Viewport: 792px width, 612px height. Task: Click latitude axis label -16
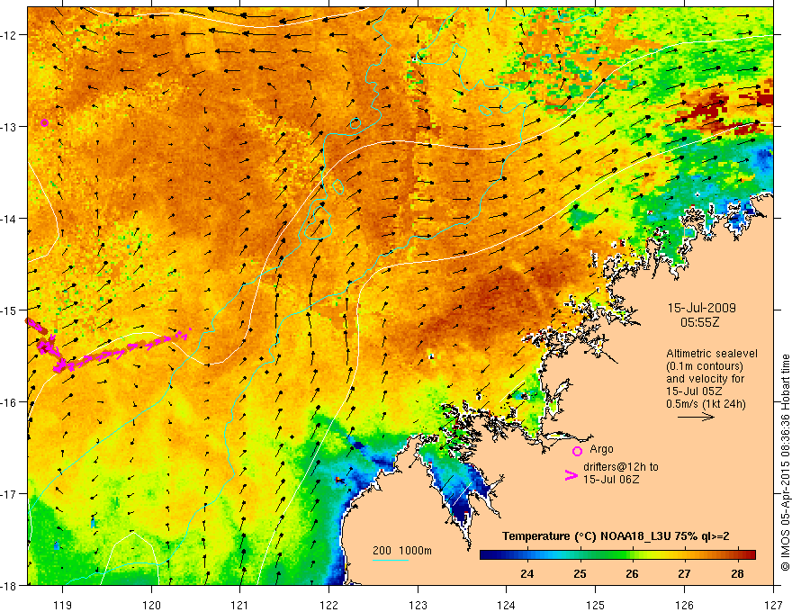(x=11, y=402)
